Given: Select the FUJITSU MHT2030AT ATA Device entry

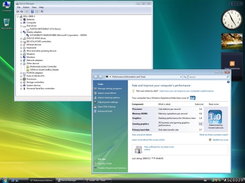Looking at the screenshot, I should click(45, 29).
